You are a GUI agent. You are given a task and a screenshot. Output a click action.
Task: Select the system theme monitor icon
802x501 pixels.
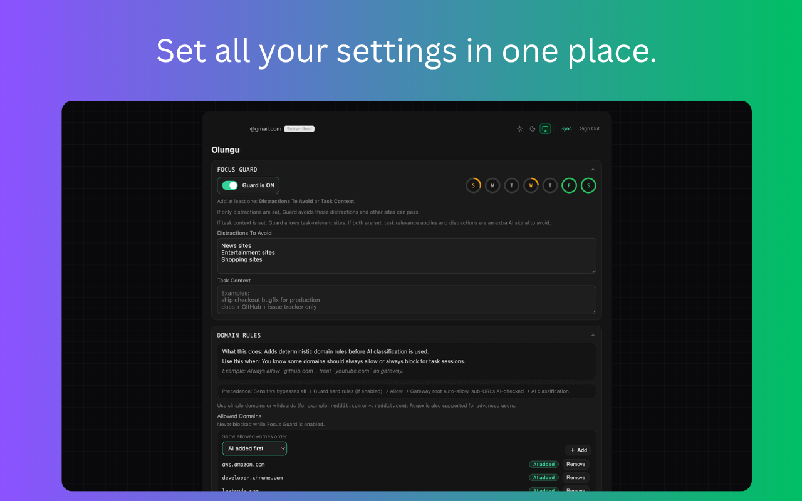[545, 128]
